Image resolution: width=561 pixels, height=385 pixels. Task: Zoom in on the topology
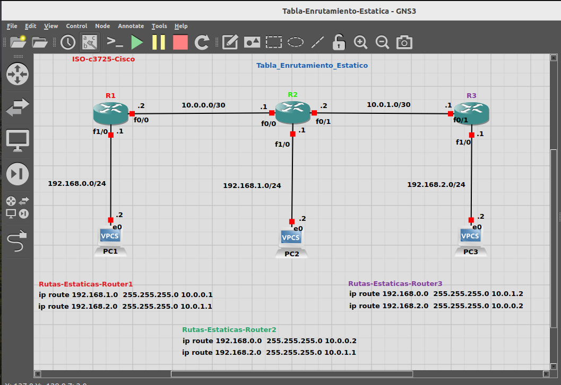coord(360,42)
